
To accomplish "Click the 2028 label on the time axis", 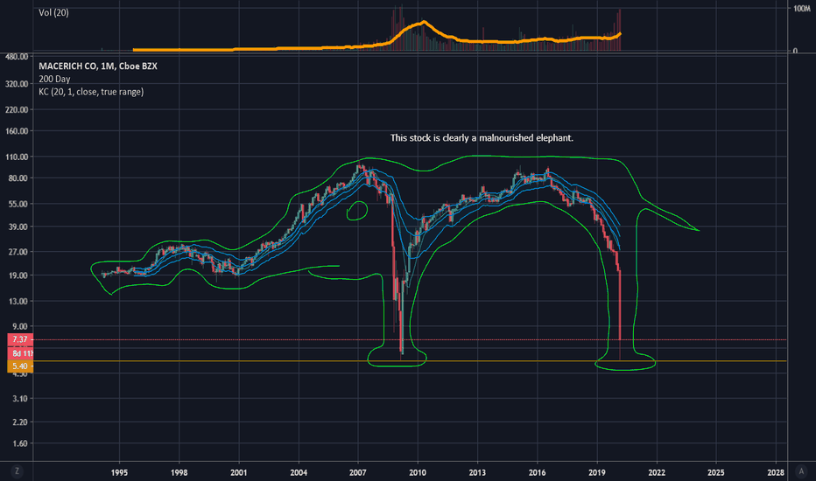I will tap(776, 472).
